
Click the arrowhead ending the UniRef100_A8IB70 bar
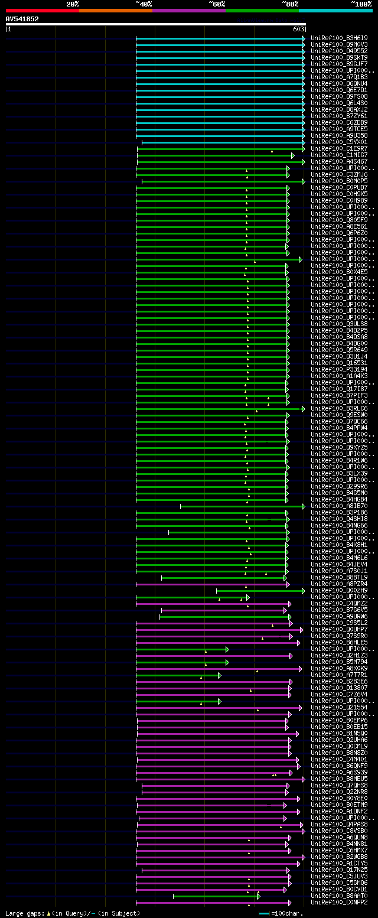(304, 506)
